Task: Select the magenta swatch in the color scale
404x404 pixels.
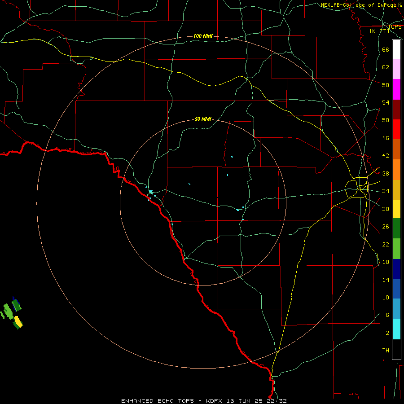Action: point(396,89)
